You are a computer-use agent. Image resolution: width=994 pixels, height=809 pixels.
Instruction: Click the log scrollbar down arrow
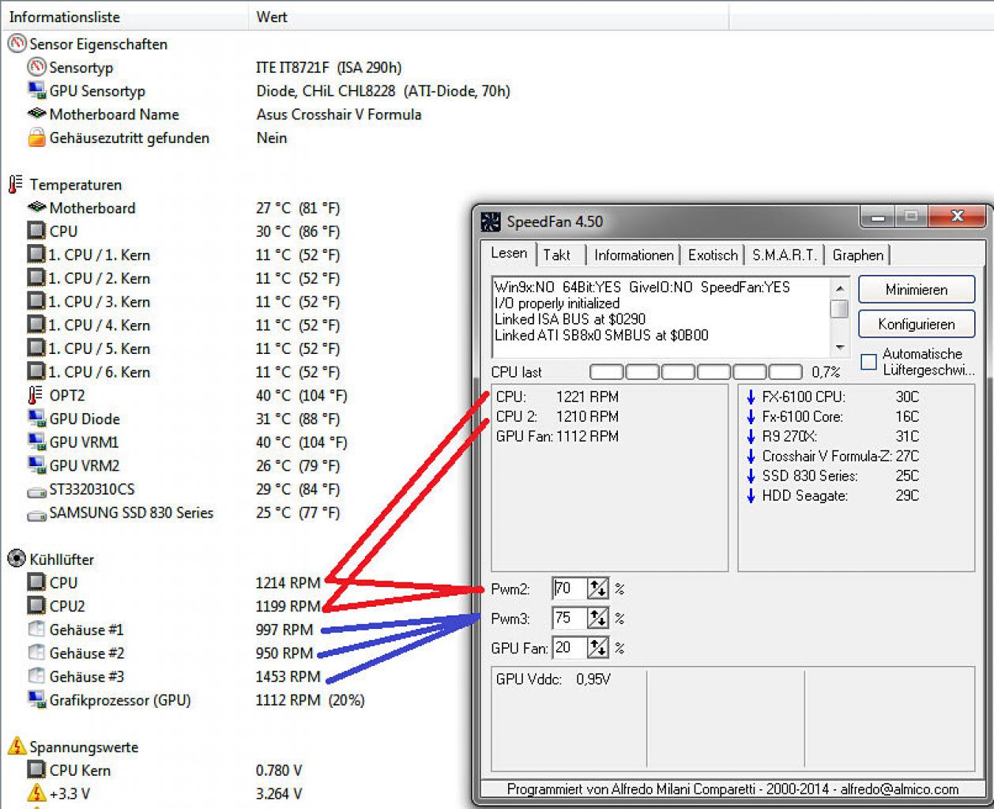click(x=840, y=347)
